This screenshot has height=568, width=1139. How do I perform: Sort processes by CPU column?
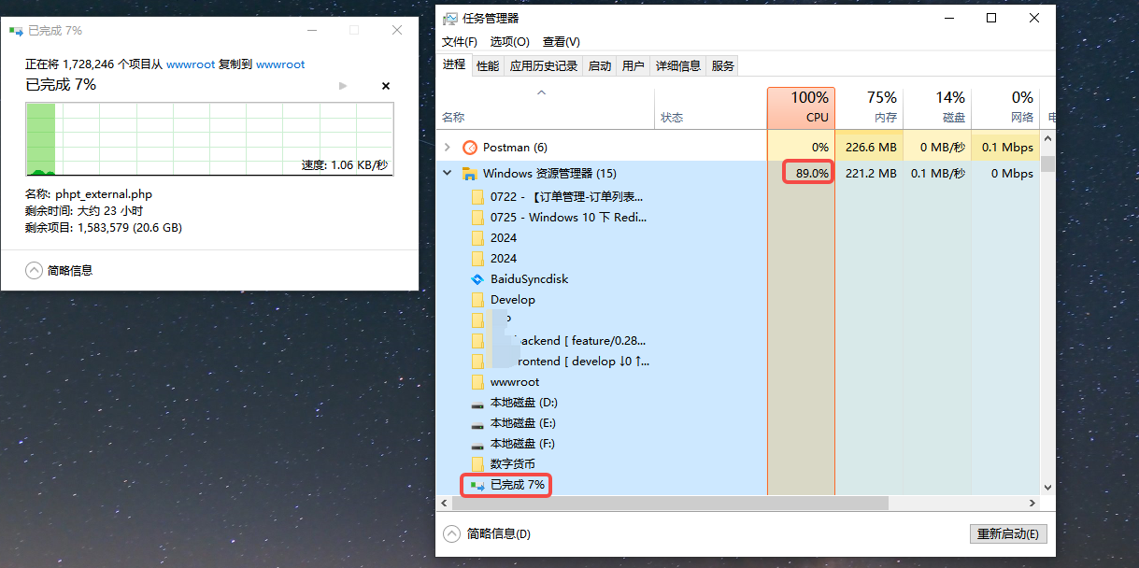click(x=801, y=108)
